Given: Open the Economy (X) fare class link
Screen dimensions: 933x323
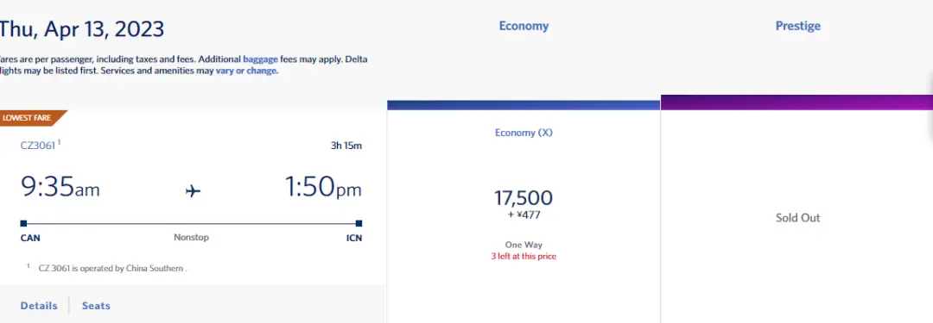Looking at the screenshot, I should pos(524,133).
